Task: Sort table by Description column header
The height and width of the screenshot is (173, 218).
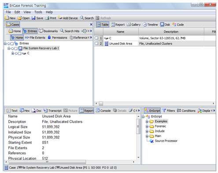Action: coord(171,32)
